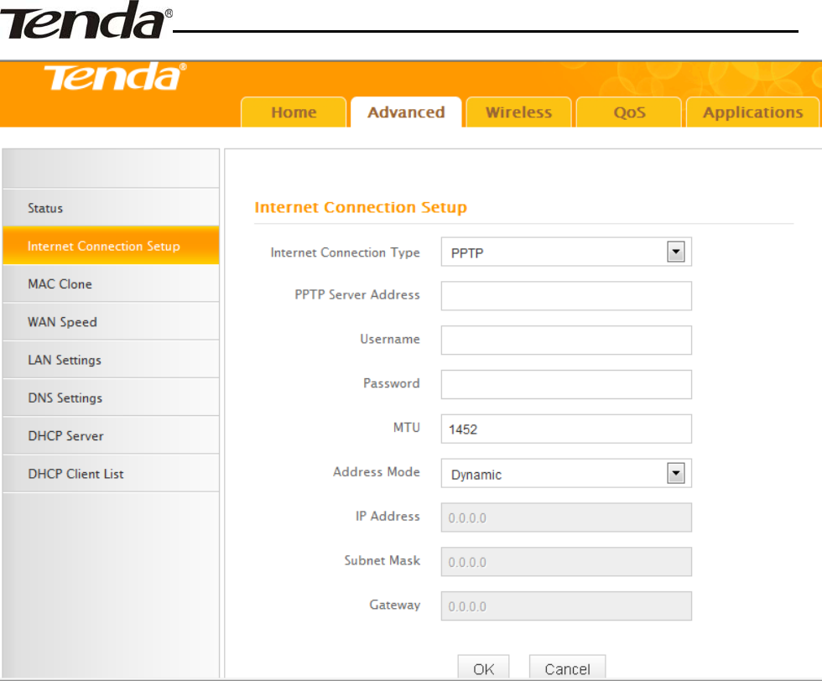Click the disabled IP Address field
The image size is (822, 681).
pos(566,517)
